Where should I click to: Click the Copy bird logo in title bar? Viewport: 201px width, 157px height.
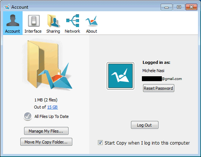pos(7,7)
